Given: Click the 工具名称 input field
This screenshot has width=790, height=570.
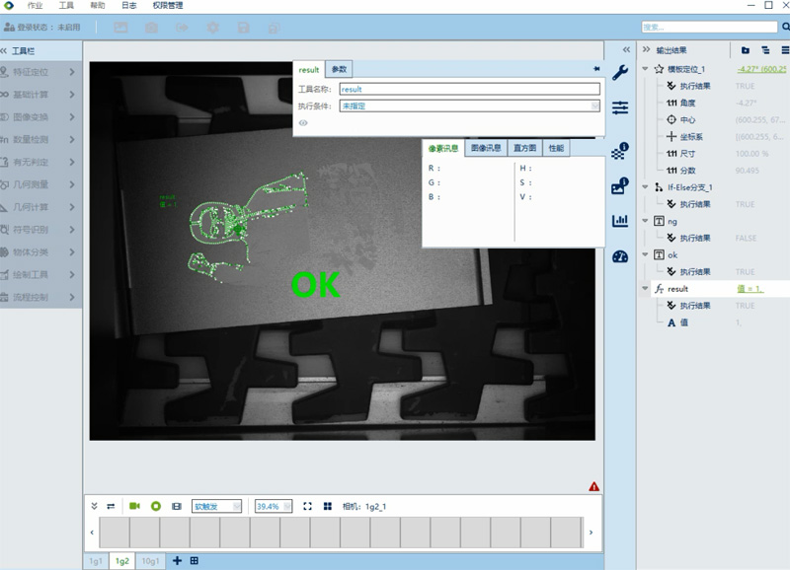Looking at the screenshot, I should click(x=469, y=89).
